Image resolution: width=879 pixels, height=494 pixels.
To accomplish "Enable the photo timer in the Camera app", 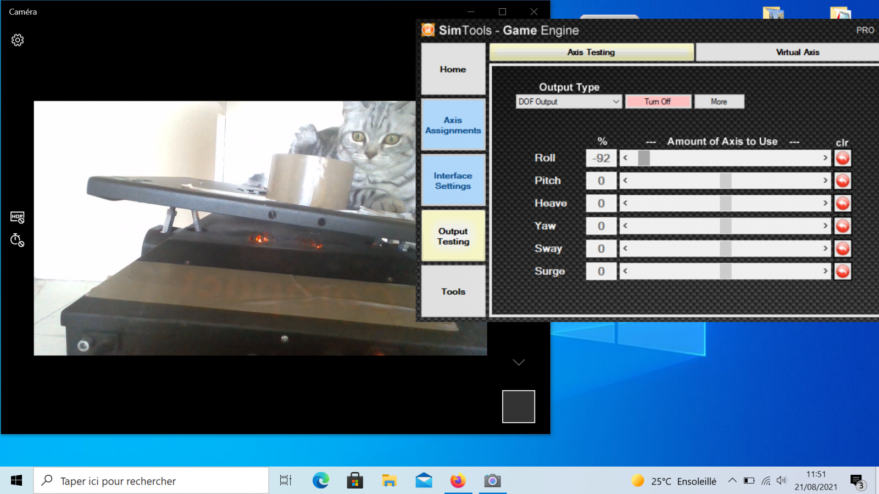I will [16, 239].
